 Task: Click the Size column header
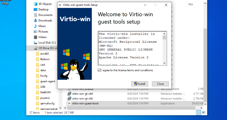(190, 4)
